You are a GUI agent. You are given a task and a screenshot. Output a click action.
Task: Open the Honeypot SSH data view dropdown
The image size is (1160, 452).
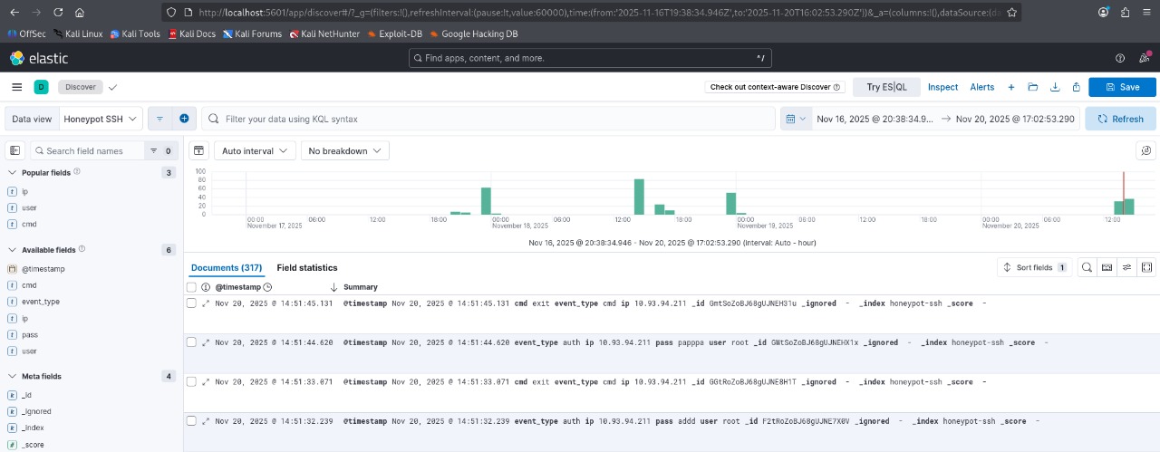pyautogui.click(x=101, y=119)
